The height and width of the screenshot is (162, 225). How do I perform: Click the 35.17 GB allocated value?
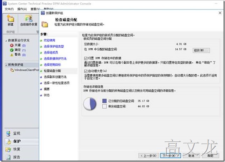point(144,101)
